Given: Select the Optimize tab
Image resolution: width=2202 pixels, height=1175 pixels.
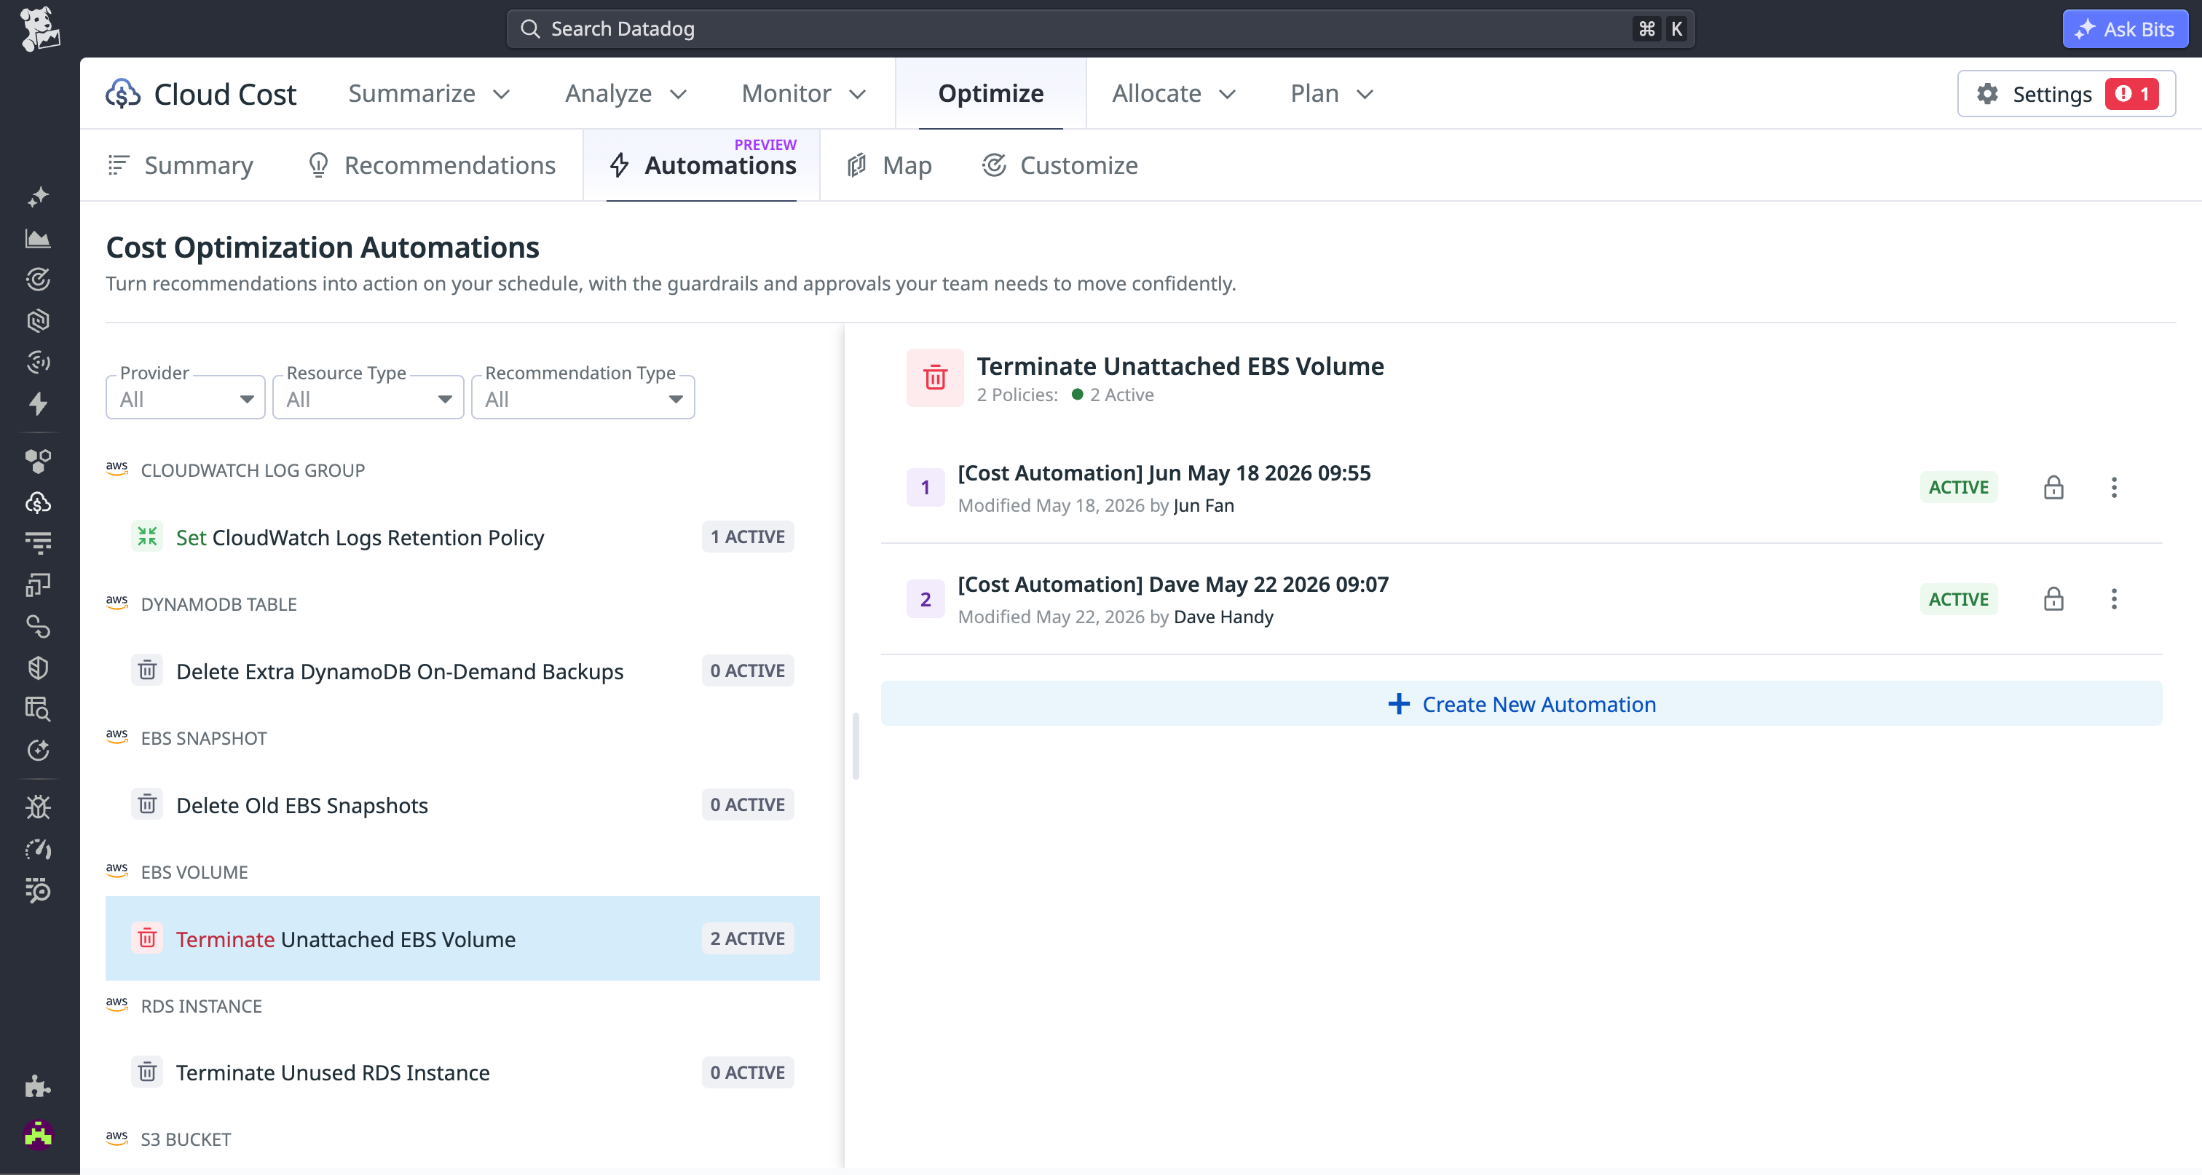Looking at the screenshot, I should [x=991, y=93].
